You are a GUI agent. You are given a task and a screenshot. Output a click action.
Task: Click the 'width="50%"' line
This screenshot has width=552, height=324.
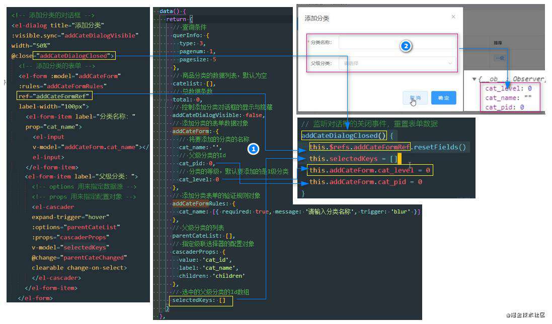click(31, 46)
